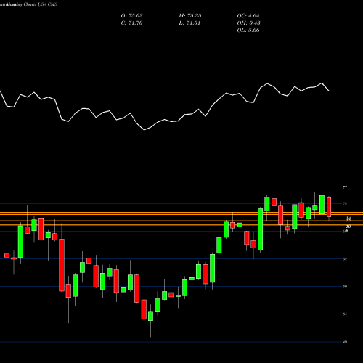Viewport: 363px width, 363px height.
Task: Click the 59 price axis label
Action: pos(345,287)
